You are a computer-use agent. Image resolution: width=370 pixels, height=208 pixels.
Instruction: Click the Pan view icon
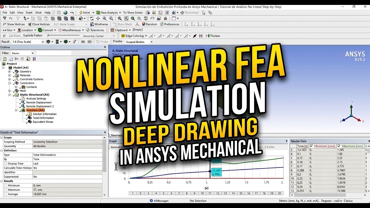[98, 18]
